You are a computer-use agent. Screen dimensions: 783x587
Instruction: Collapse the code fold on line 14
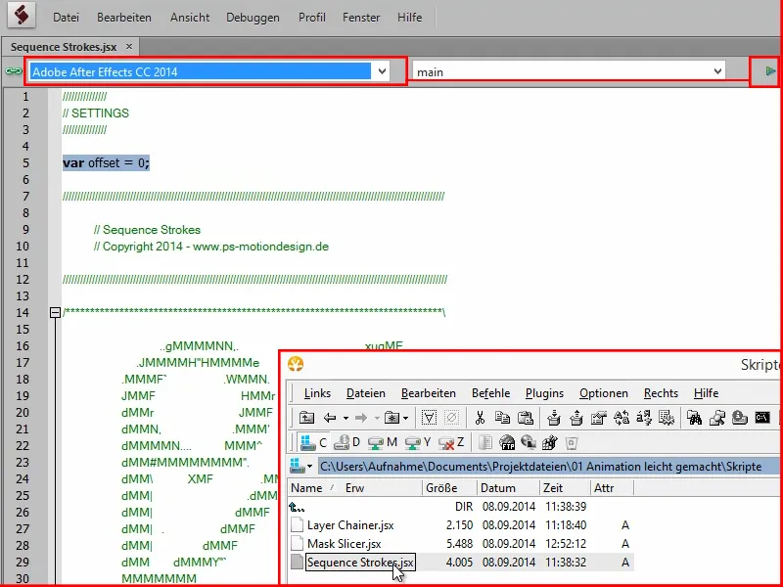pyautogui.click(x=55, y=313)
